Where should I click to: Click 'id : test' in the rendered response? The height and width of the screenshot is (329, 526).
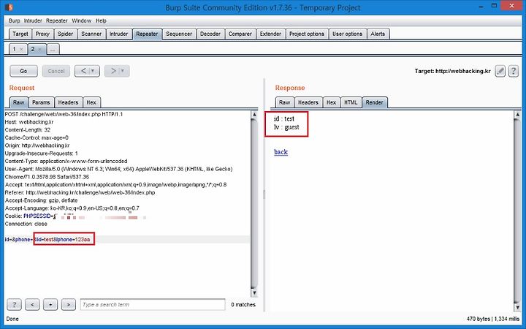(283, 118)
